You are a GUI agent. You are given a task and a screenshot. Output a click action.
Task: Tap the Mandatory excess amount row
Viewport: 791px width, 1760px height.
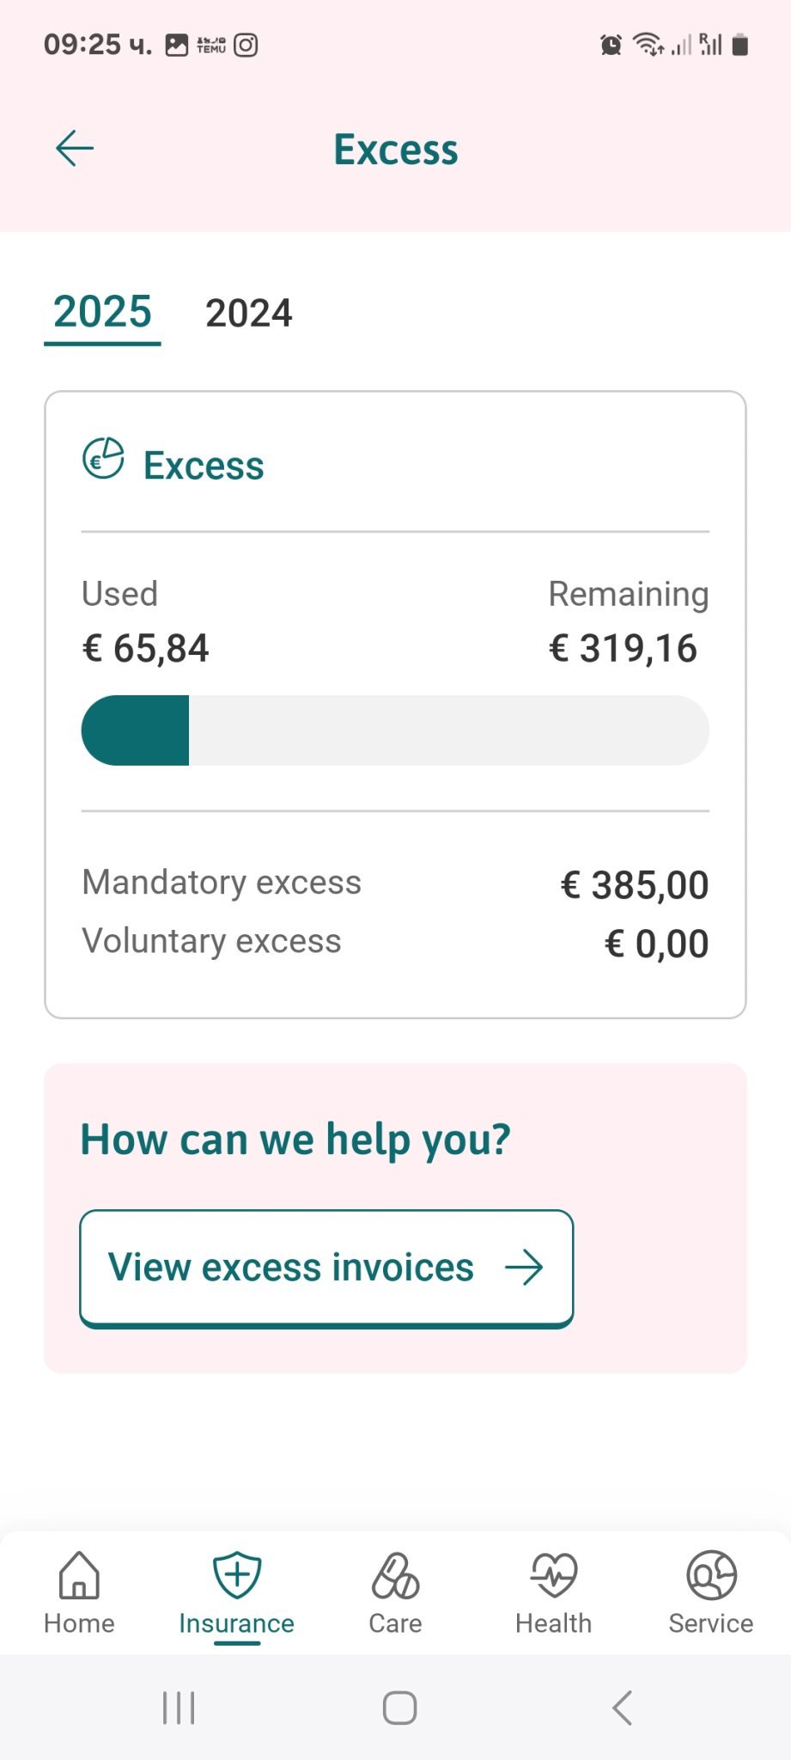click(x=395, y=884)
